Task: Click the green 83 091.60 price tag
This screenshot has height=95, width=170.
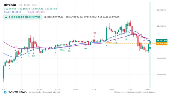Action: [161, 41]
